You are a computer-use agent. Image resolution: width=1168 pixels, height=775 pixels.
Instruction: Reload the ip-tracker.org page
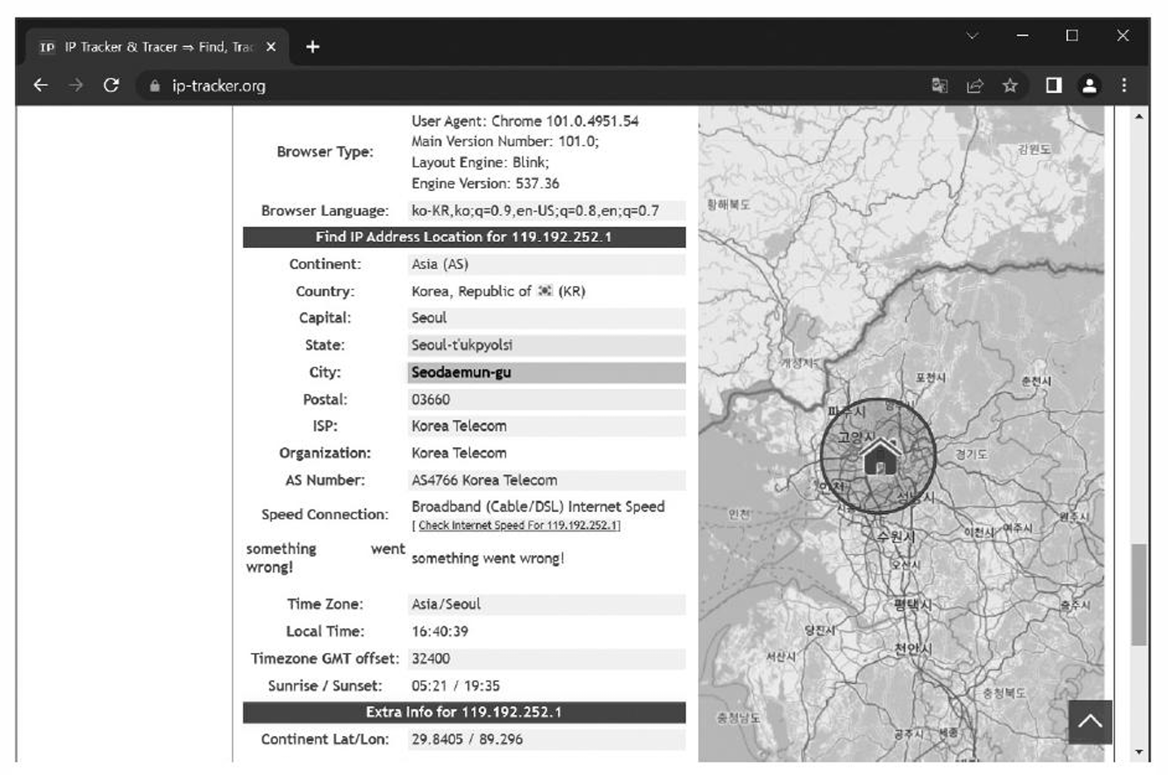pyautogui.click(x=111, y=85)
